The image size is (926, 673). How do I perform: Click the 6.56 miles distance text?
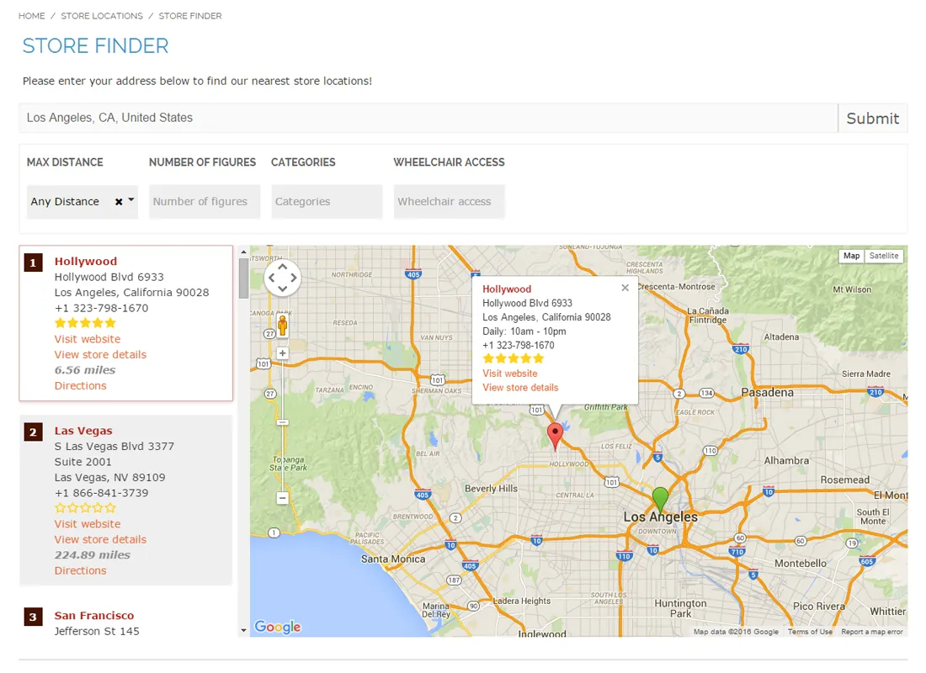pos(85,370)
